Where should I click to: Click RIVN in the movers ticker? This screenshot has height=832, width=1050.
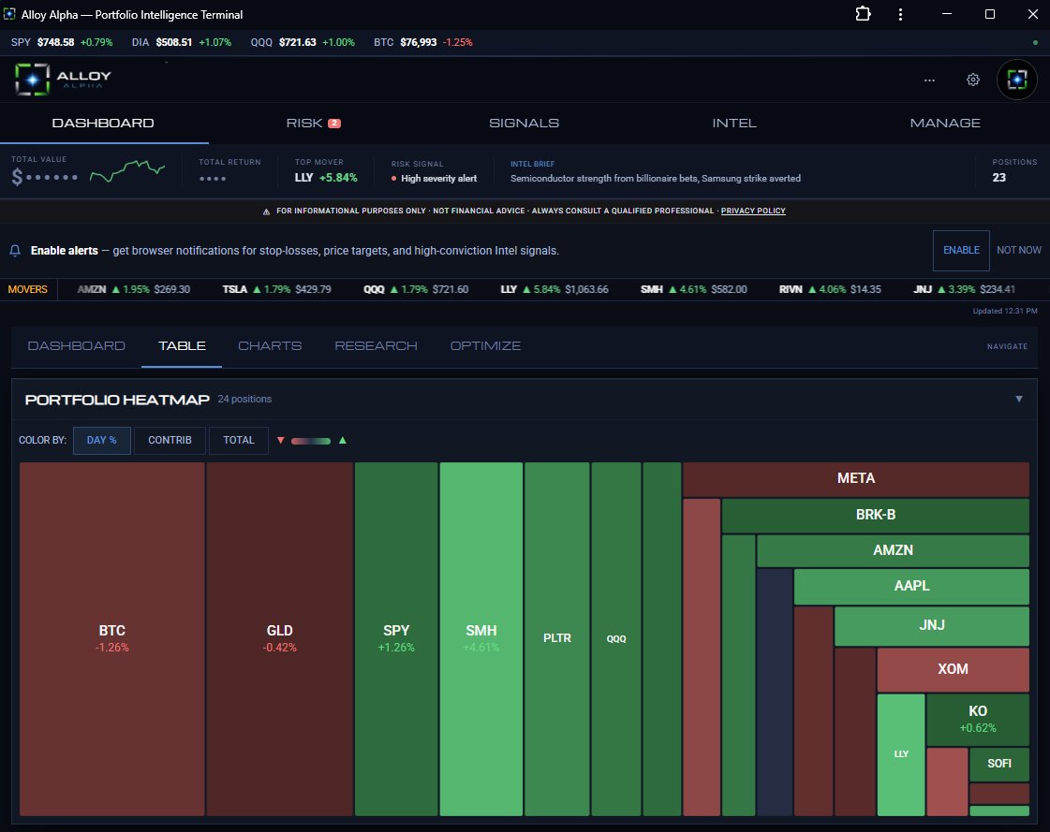(x=830, y=290)
